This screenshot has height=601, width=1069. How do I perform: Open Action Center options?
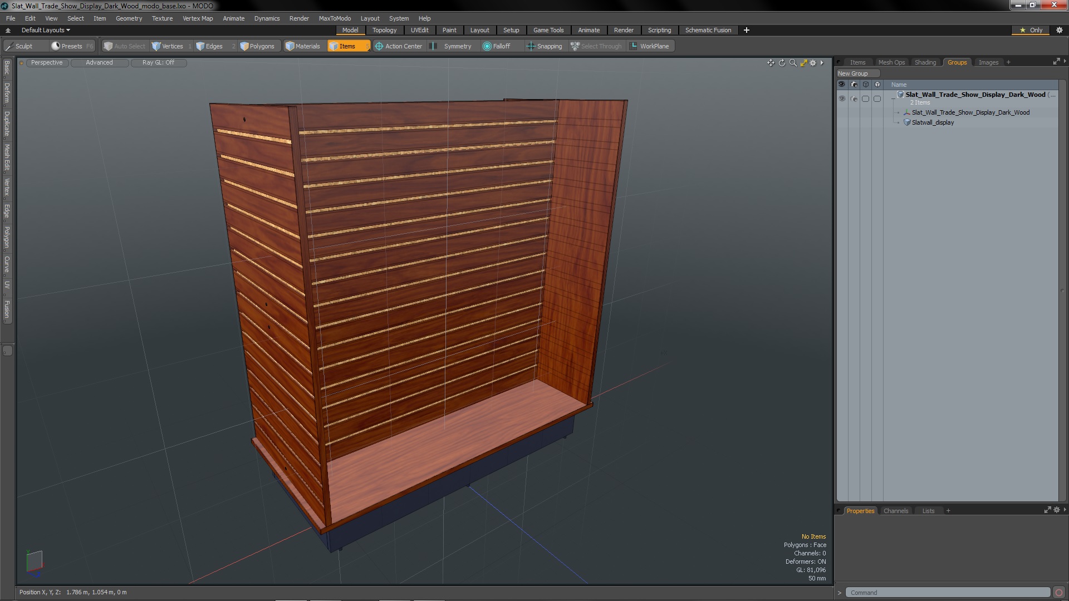399,46
